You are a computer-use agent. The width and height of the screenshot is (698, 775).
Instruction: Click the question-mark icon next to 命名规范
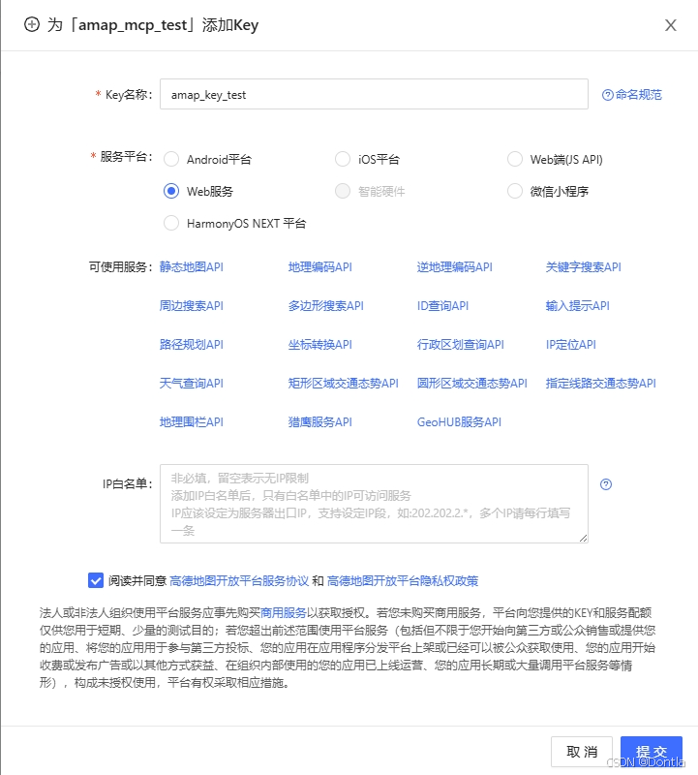click(x=608, y=95)
